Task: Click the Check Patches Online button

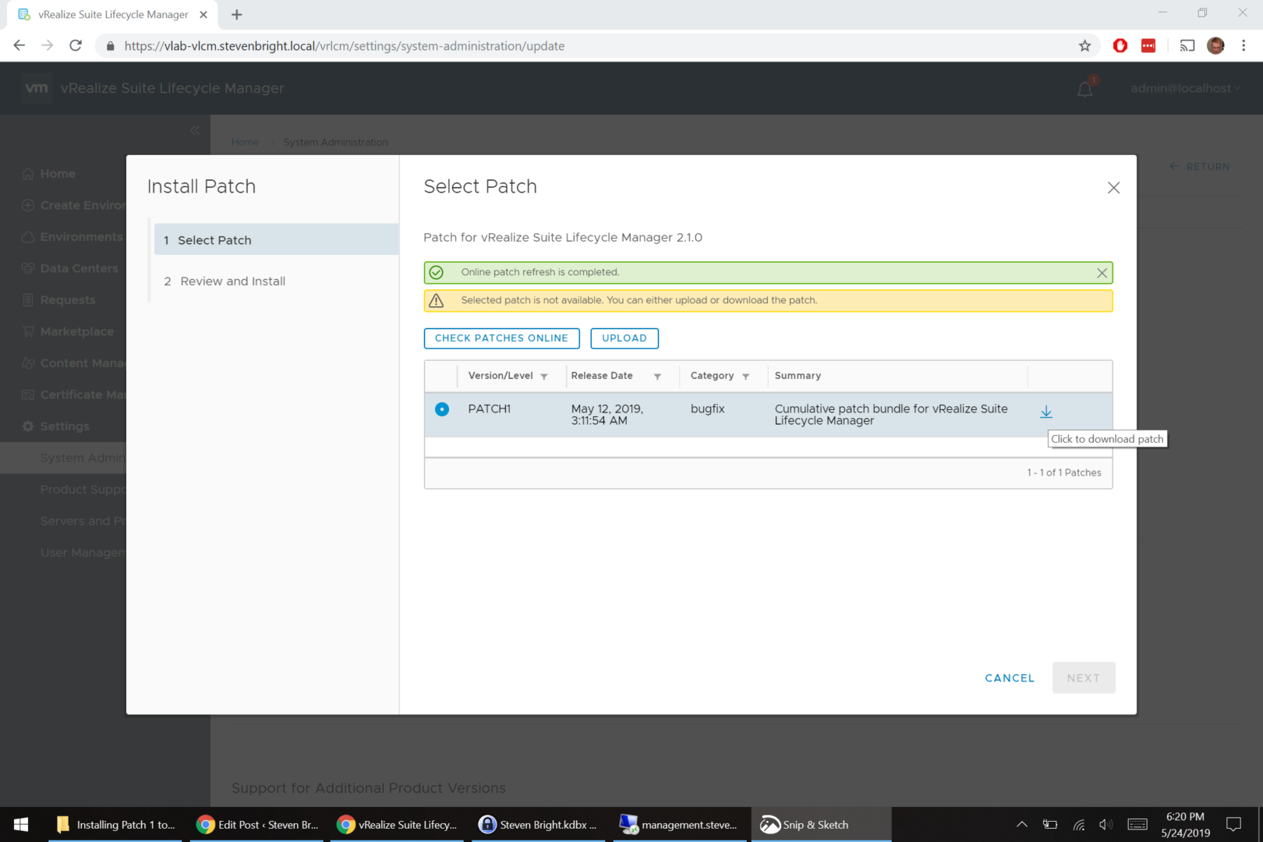Action: 501,338
